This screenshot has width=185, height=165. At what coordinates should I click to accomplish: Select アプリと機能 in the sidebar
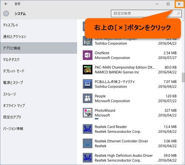[38, 48]
